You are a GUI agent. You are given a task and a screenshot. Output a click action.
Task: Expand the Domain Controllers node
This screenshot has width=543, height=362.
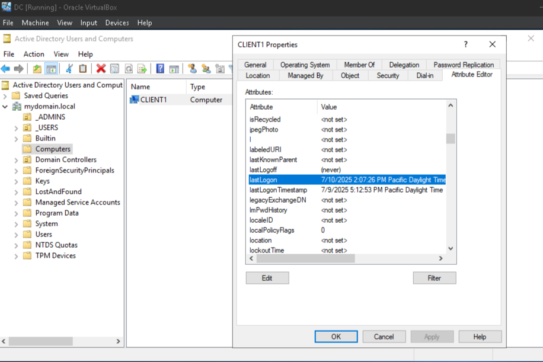click(16, 160)
